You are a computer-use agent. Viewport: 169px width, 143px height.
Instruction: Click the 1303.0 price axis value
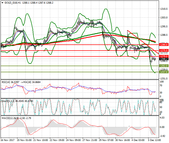pyautogui.click(x=164, y=18)
